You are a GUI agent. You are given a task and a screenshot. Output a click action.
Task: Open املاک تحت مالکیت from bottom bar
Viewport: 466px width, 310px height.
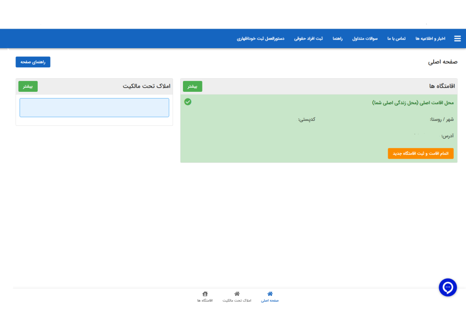(237, 296)
